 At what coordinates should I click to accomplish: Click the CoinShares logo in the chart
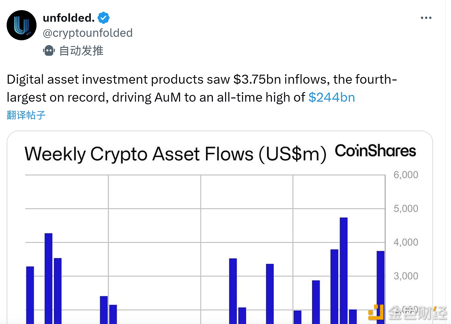(375, 151)
